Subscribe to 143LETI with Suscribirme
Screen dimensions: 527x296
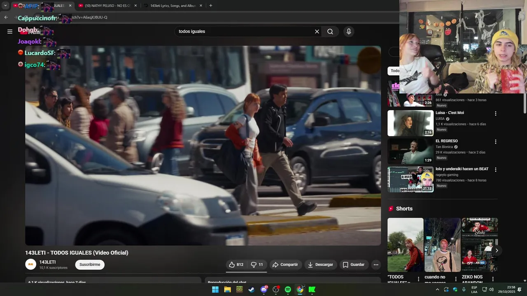[x=90, y=265]
